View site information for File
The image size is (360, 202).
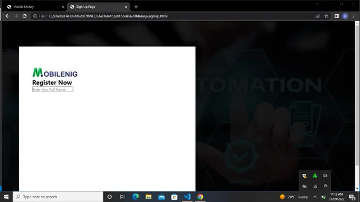[x=39, y=16]
